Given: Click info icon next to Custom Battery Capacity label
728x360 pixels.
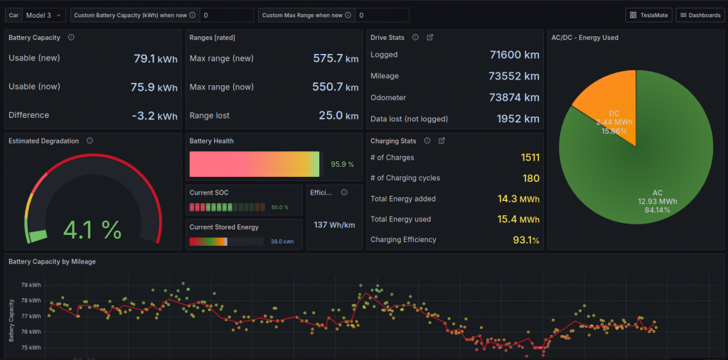Looking at the screenshot, I should coord(192,15).
